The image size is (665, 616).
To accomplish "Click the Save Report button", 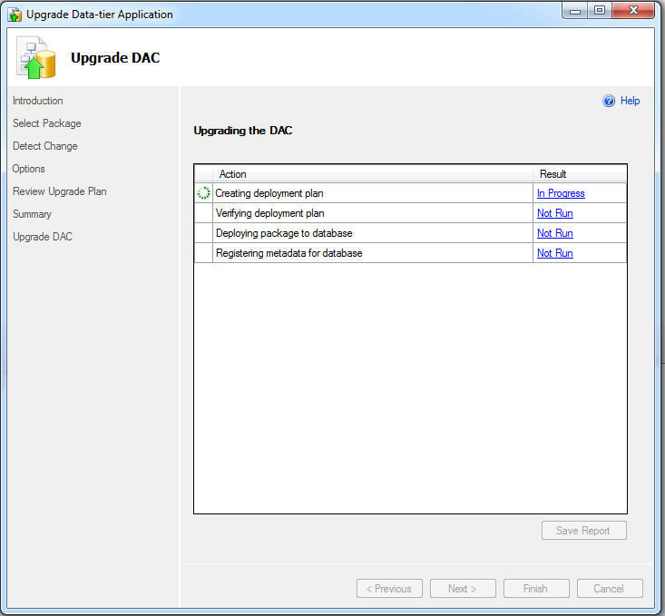I will [583, 531].
